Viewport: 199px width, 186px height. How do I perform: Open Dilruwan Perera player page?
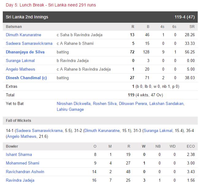(133, 104)
